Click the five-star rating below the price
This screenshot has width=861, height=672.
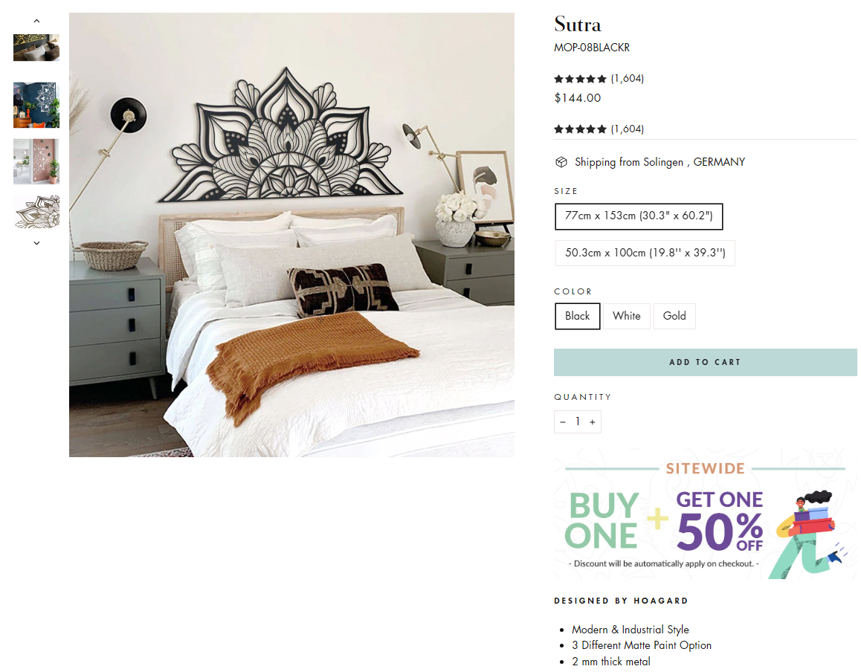[580, 129]
